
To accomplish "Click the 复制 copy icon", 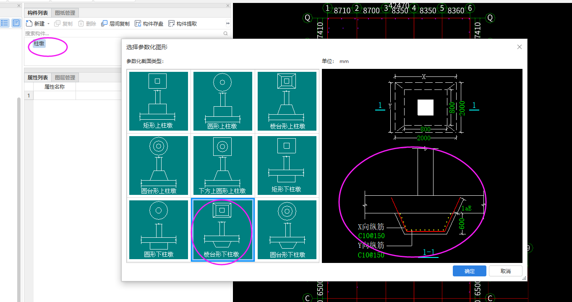I will [57, 24].
